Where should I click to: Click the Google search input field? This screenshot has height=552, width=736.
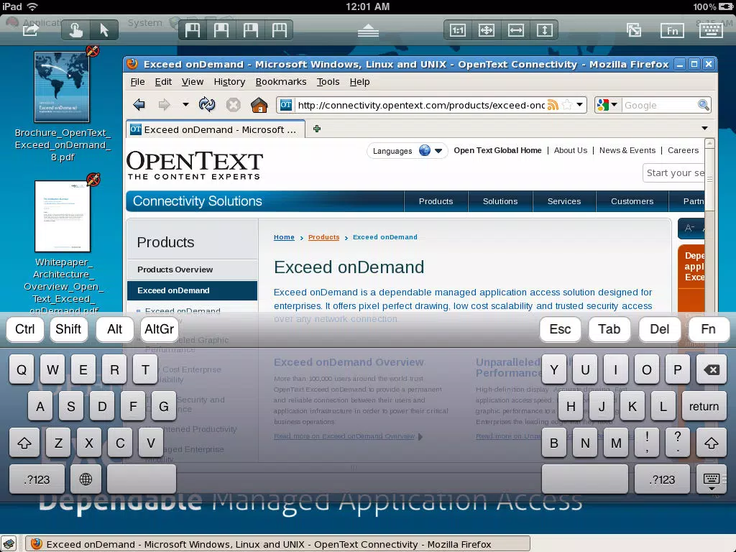[659, 105]
